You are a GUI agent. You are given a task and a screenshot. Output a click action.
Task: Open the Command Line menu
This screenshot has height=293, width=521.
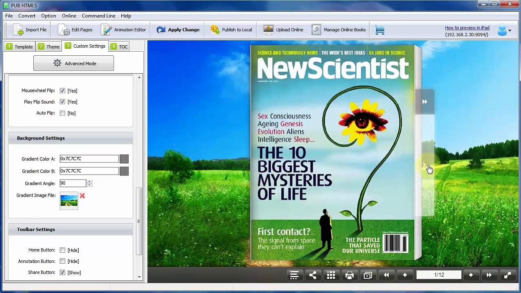tap(99, 16)
